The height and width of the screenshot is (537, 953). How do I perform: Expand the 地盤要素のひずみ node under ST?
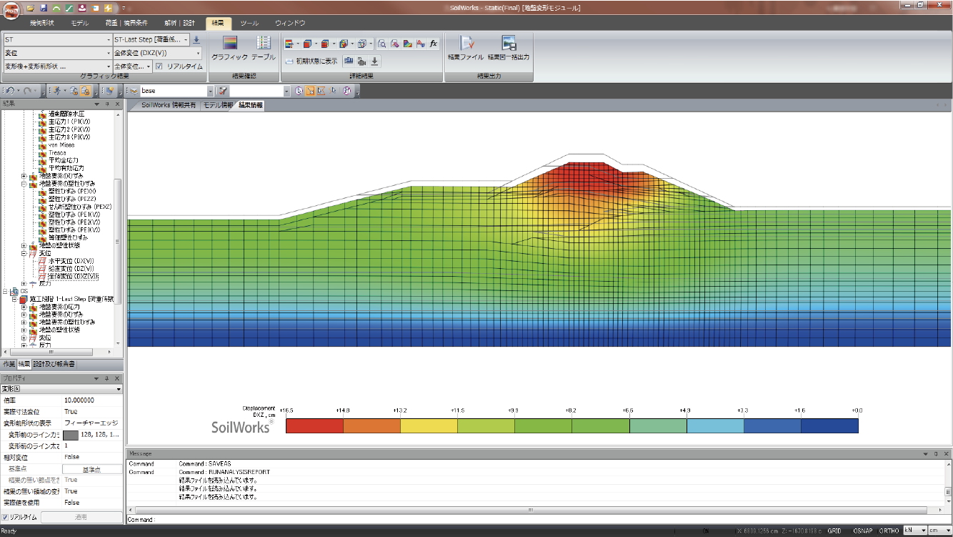[x=24, y=175]
